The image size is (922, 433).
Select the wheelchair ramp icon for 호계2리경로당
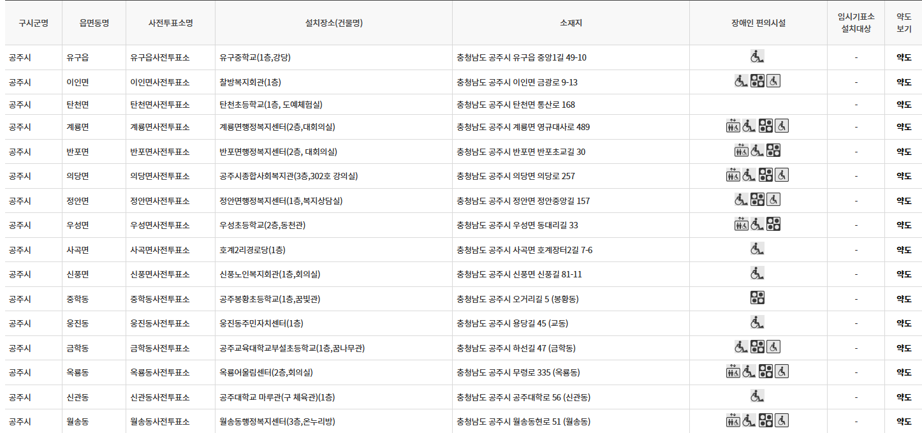[x=757, y=249]
